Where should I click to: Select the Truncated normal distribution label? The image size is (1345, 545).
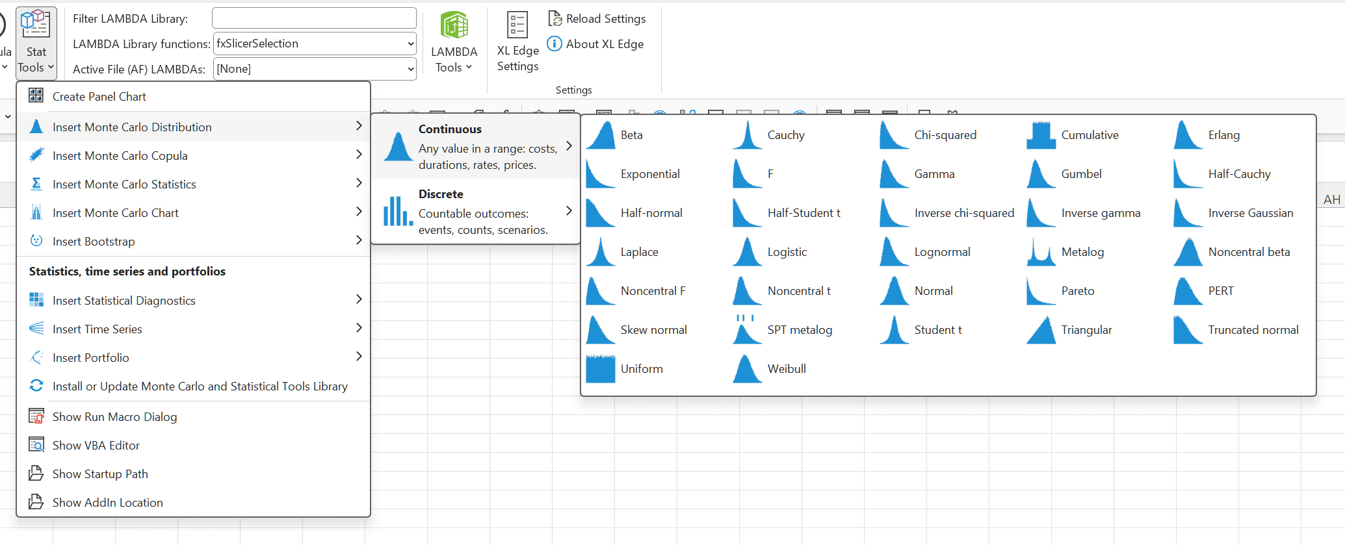coord(1253,330)
